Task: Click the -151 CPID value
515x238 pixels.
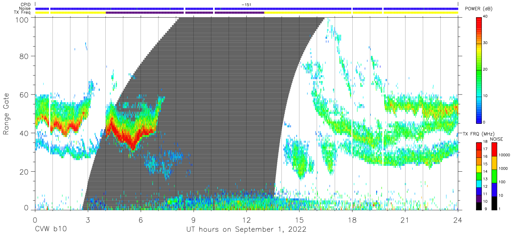Action: (246, 5)
